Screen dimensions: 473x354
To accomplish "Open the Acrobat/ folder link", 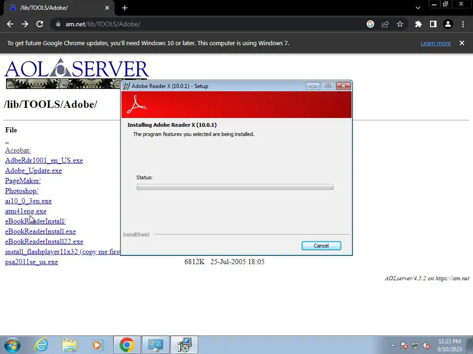I will [18, 150].
